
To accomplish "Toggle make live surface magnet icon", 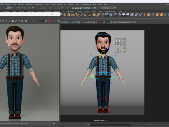I will coord(33,8).
